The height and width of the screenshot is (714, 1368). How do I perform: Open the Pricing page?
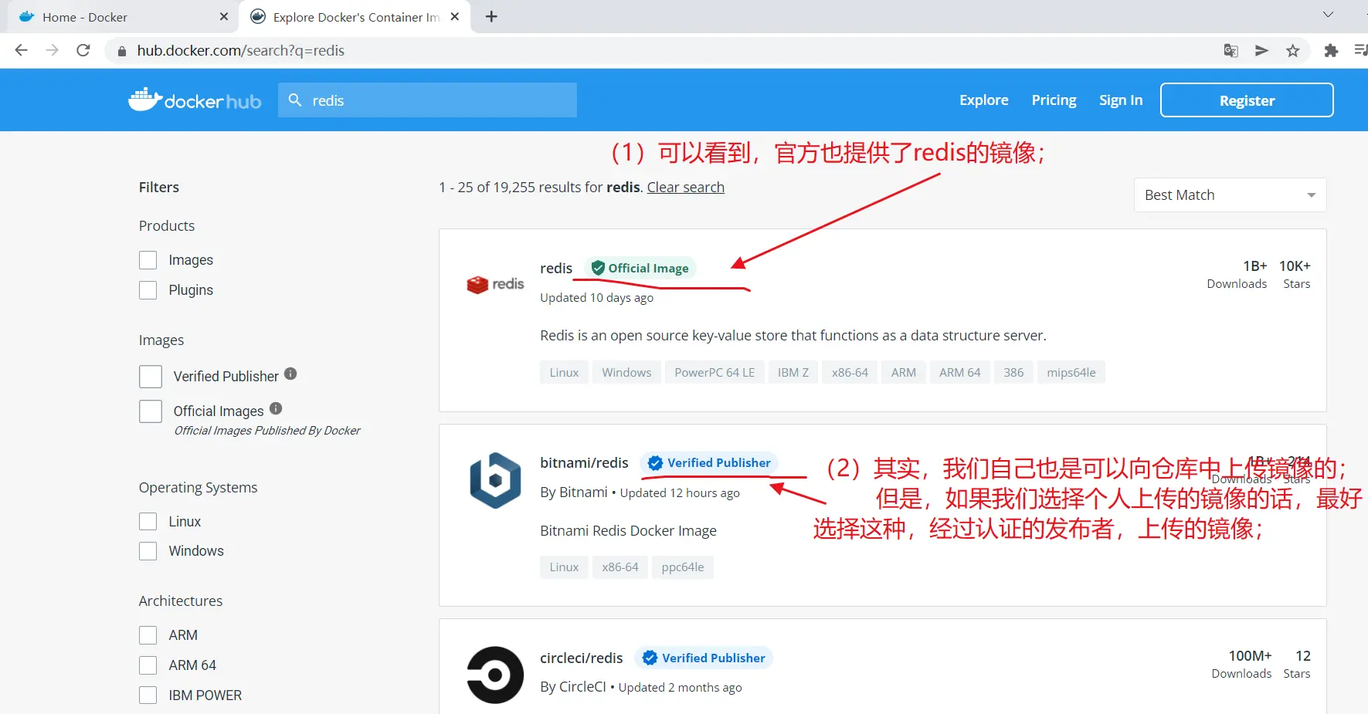pyautogui.click(x=1054, y=100)
